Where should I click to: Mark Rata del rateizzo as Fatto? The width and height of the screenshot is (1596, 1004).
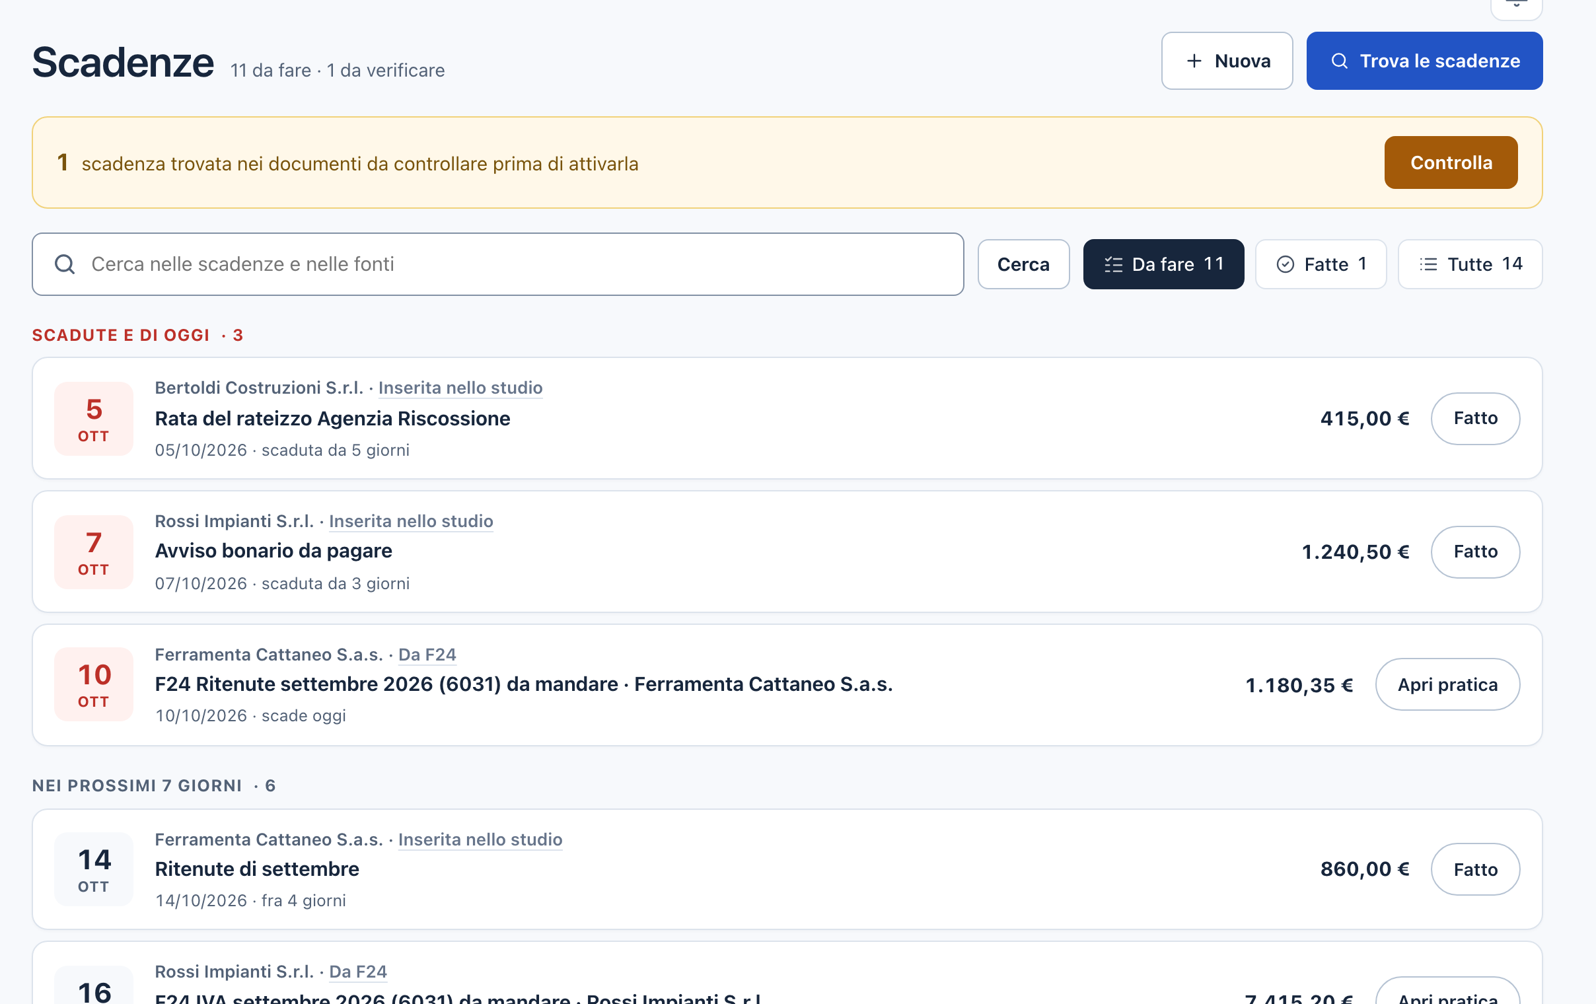[x=1474, y=419]
